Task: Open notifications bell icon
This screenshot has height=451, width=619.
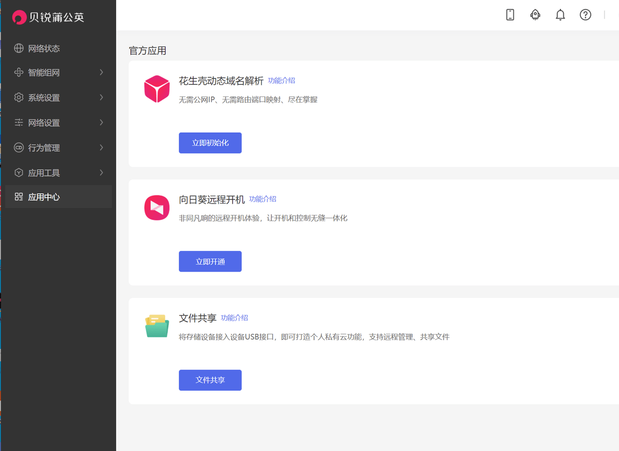Action: (x=560, y=15)
